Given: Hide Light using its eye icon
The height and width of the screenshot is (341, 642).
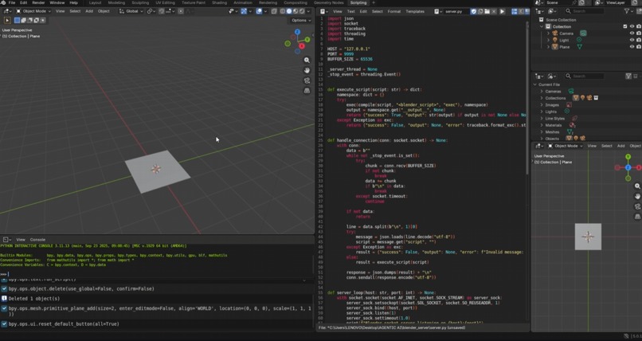Looking at the screenshot, I should [632, 40].
